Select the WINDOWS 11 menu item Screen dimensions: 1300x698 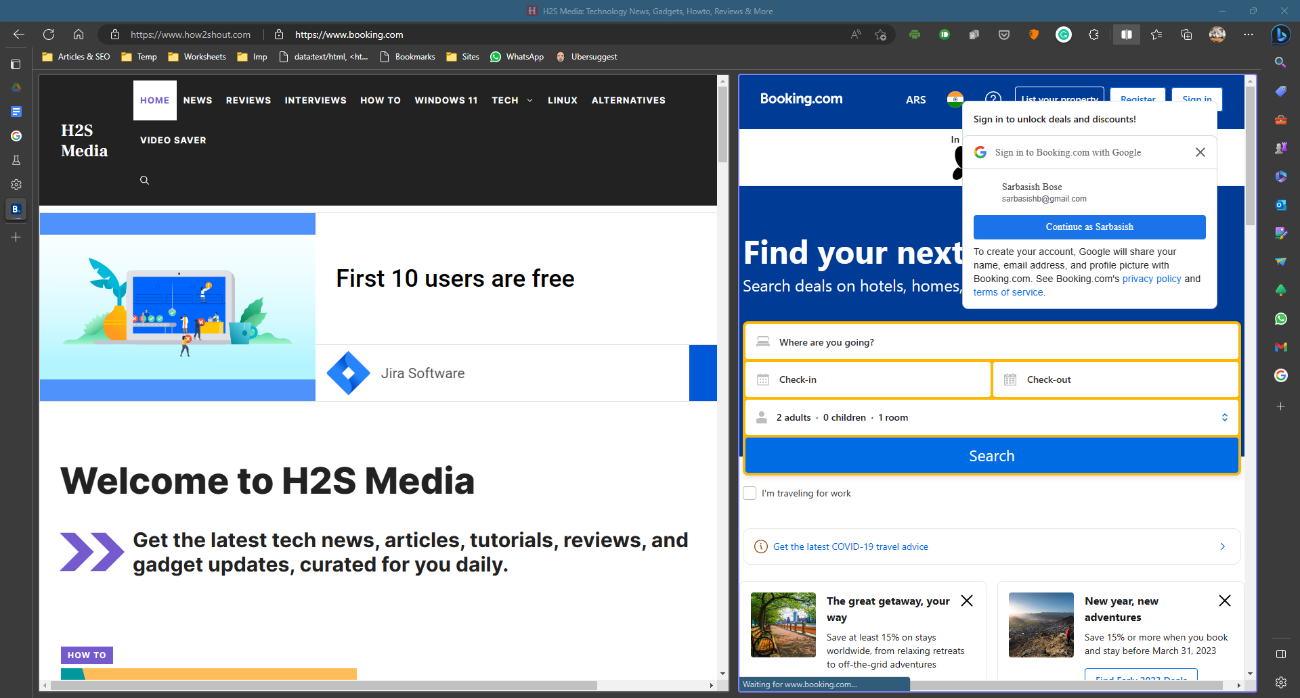(446, 100)
